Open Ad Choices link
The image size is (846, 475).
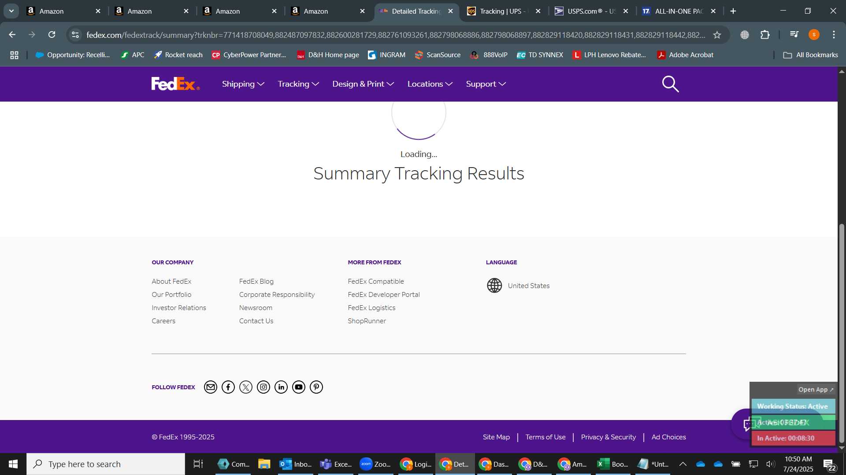pyautogui.click(x=669, y=437)
